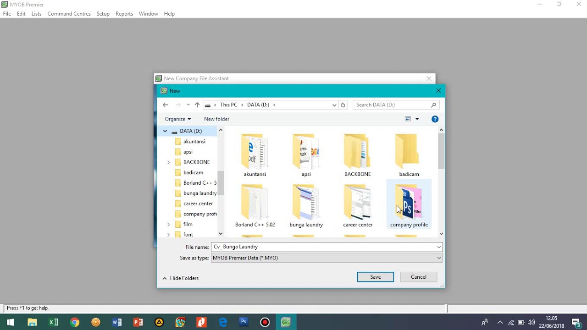Open Microsoft Edge from the taskbar

pos(223,322)
